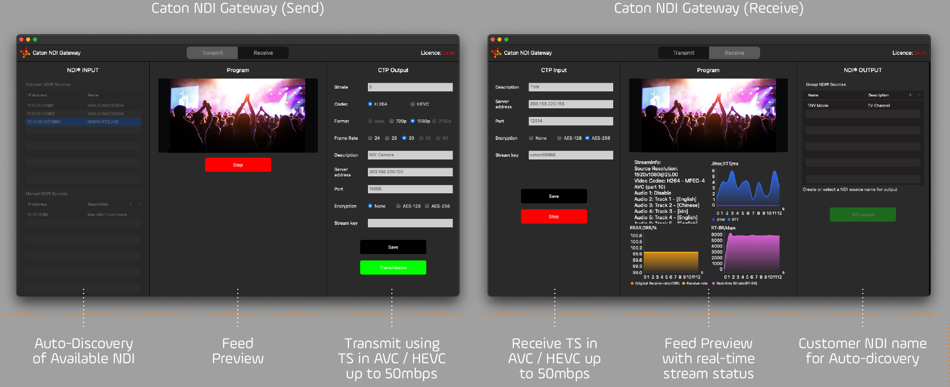This screenshot has width=950, height=387.
Task: Click the red Stop button under the Send preview
Action: point(238,165)
